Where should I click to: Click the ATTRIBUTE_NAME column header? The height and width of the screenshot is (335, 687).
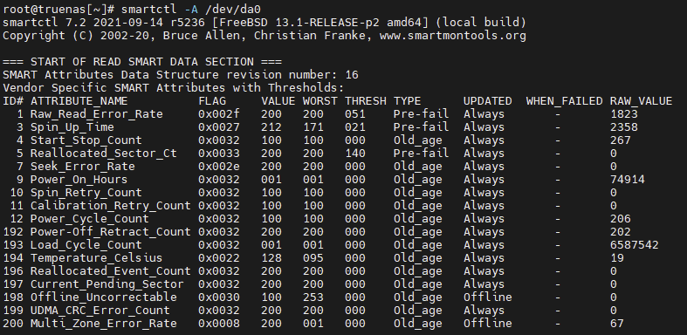(x=79, y=101)
